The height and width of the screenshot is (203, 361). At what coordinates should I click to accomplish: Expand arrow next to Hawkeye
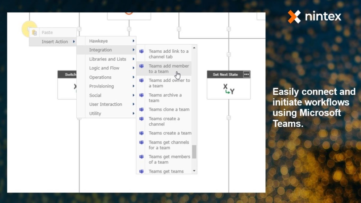click(133, 41)
